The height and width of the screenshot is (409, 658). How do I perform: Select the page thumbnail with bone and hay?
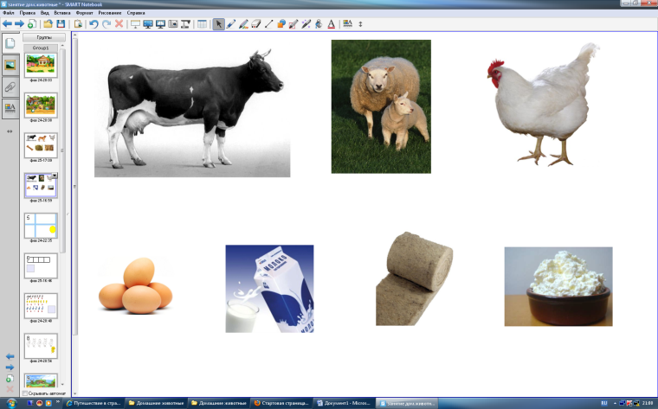41,145
